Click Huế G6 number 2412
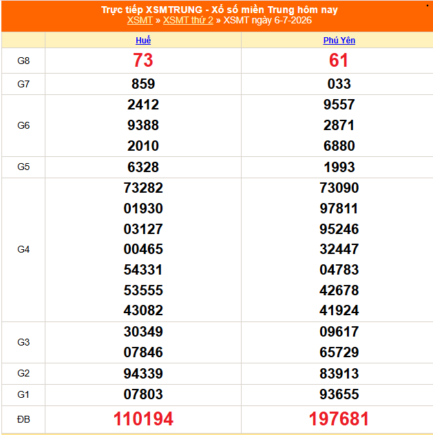433x435 pixels. pos(143,105)
